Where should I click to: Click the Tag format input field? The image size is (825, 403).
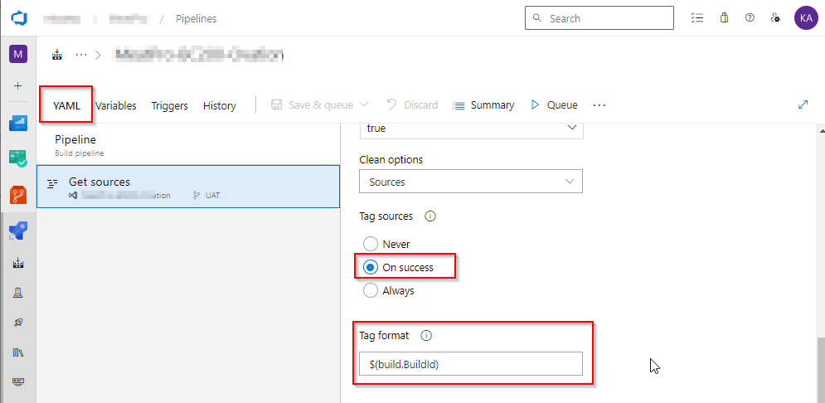pos(470,364)
